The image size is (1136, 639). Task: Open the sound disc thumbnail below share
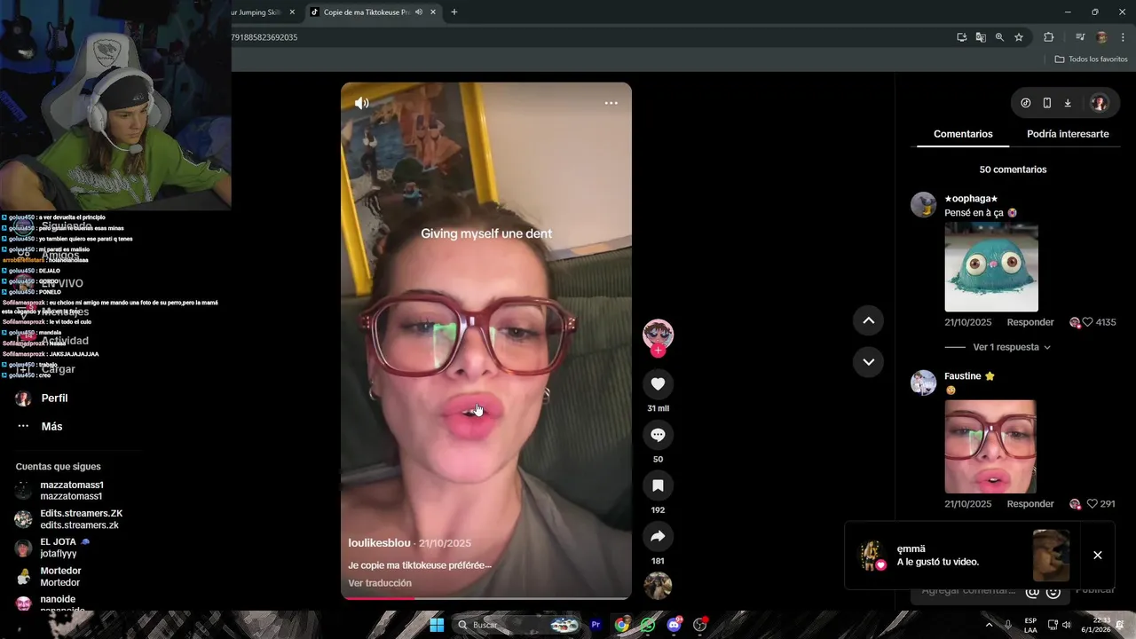(658, 586)
